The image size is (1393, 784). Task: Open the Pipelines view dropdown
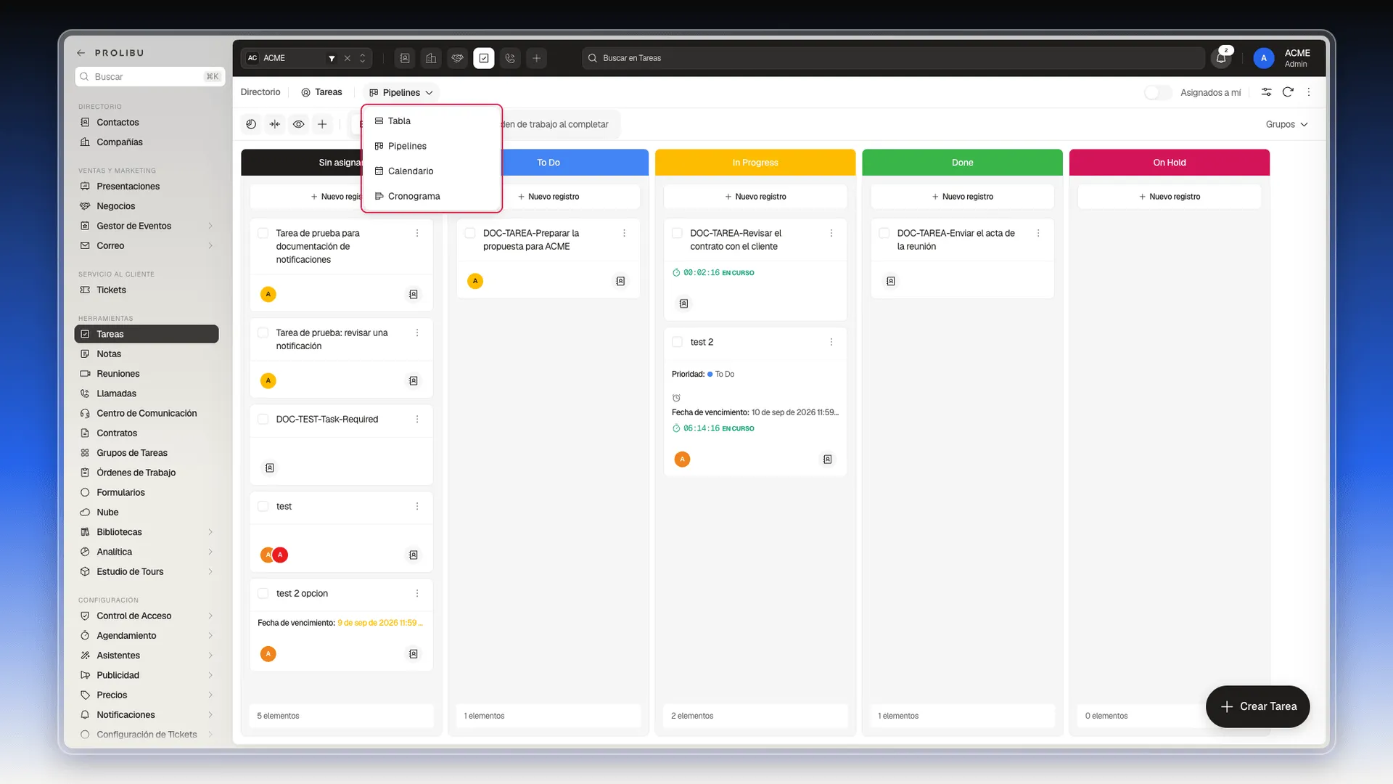(x=401, y=92)
